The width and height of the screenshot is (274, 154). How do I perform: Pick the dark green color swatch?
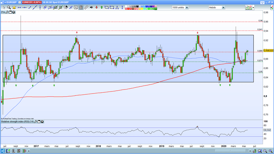(156, 8)
